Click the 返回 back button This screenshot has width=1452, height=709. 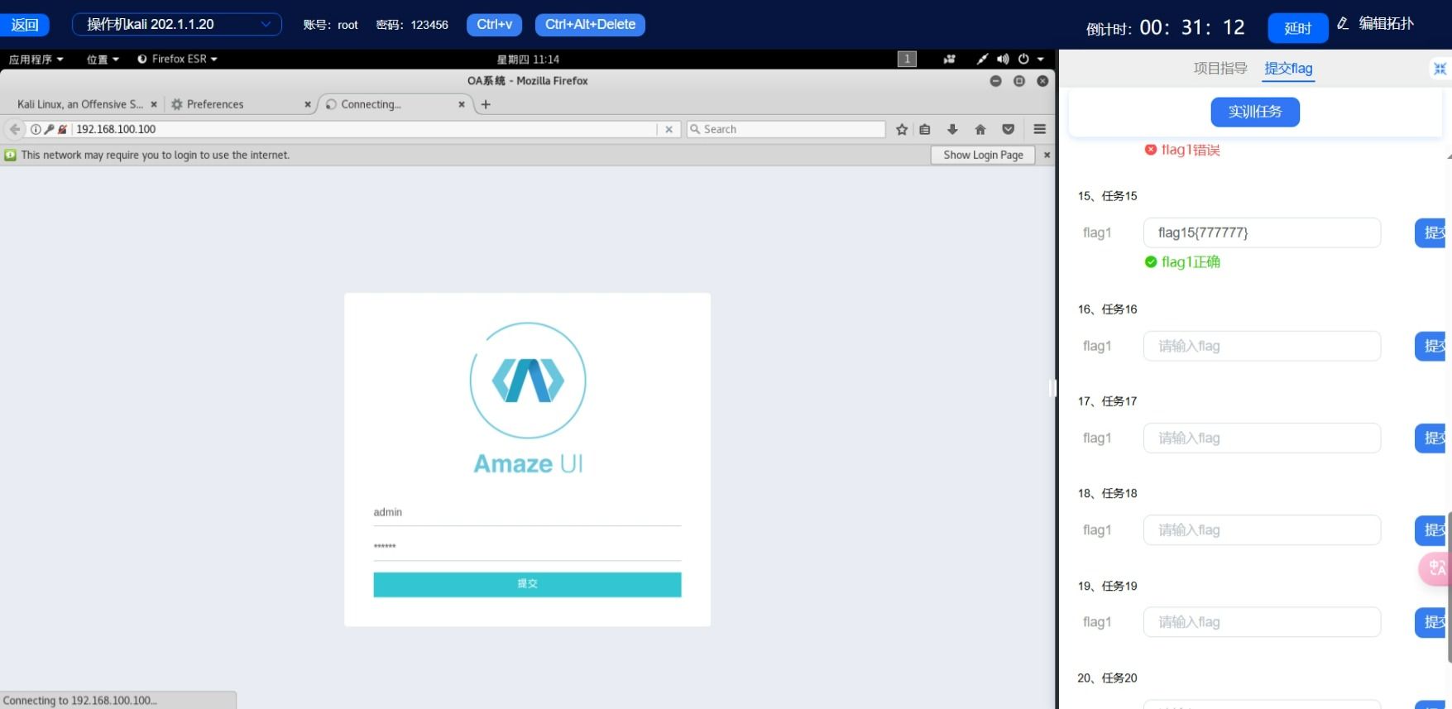pyautogui.click(x=25, y=25)
